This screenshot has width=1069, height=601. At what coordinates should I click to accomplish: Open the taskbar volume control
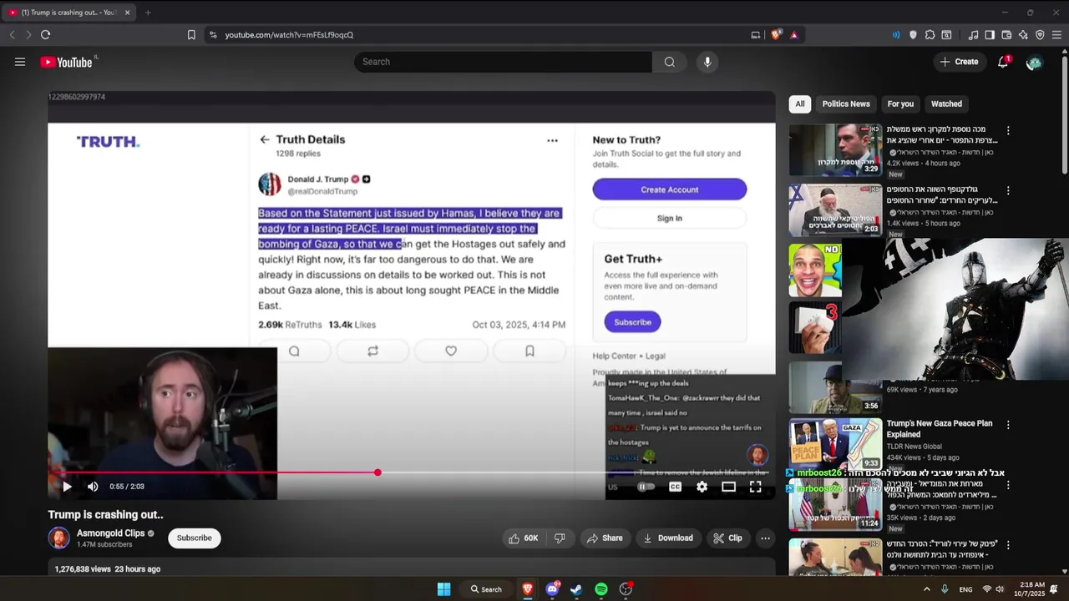tap(1000, 589)
